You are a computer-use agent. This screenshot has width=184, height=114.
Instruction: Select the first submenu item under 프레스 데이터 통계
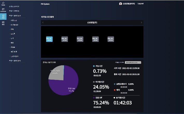tap(13, 20)
